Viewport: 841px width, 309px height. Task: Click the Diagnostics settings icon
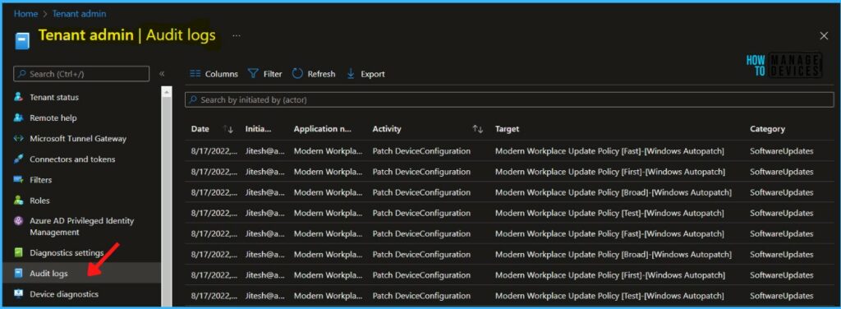pyautogui.click(x=19, y=252)
